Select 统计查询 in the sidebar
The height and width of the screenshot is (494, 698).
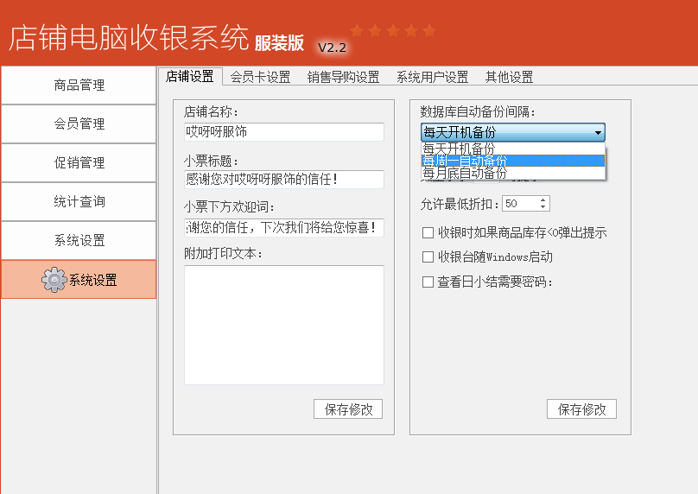tap(79, 201)
